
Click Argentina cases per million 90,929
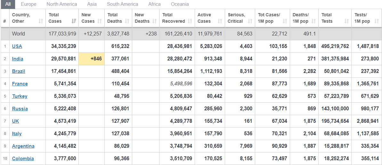(x=280, y=146)
